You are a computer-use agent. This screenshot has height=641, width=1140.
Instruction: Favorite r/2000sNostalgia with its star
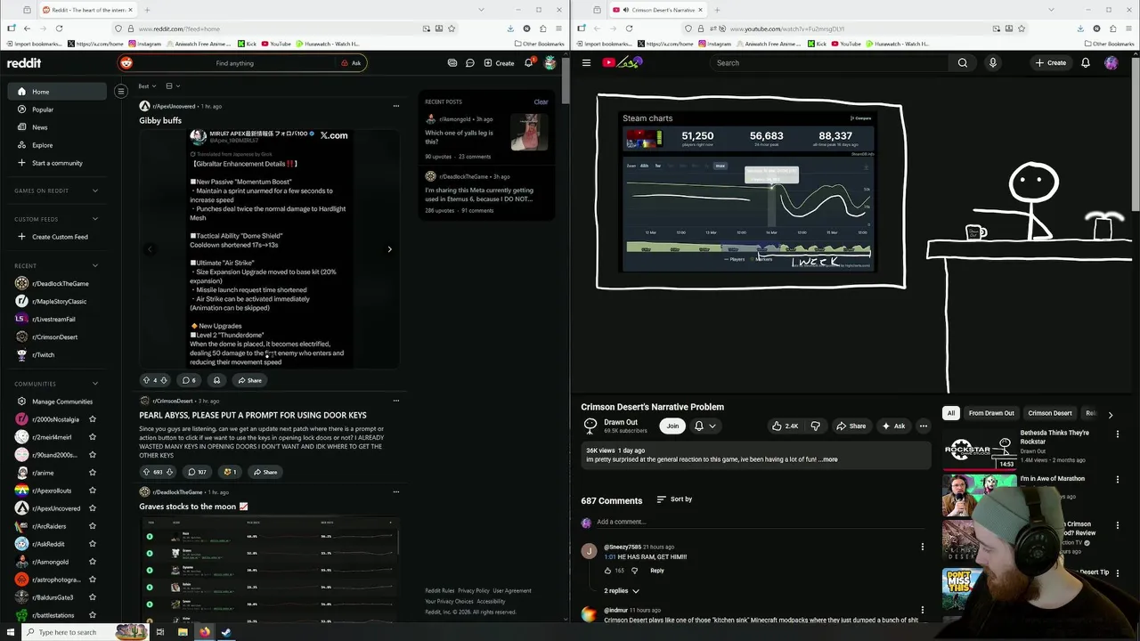tap(93, 419)
